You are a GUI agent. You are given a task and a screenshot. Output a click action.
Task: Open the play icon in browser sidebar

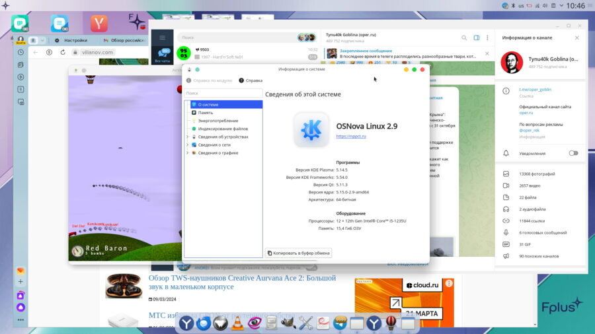(x=21, y=77)
